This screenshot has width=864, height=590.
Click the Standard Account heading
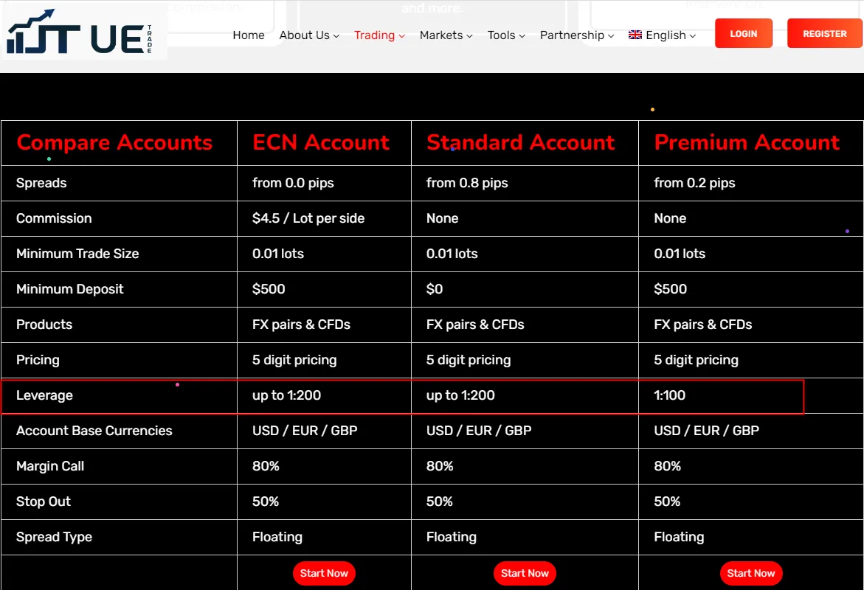point(520,142)
